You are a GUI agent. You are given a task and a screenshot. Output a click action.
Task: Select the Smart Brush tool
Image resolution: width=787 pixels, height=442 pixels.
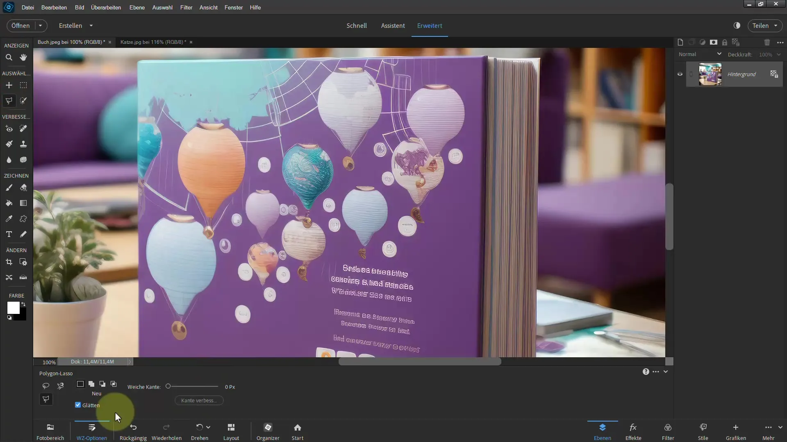[x=9, y=144]
